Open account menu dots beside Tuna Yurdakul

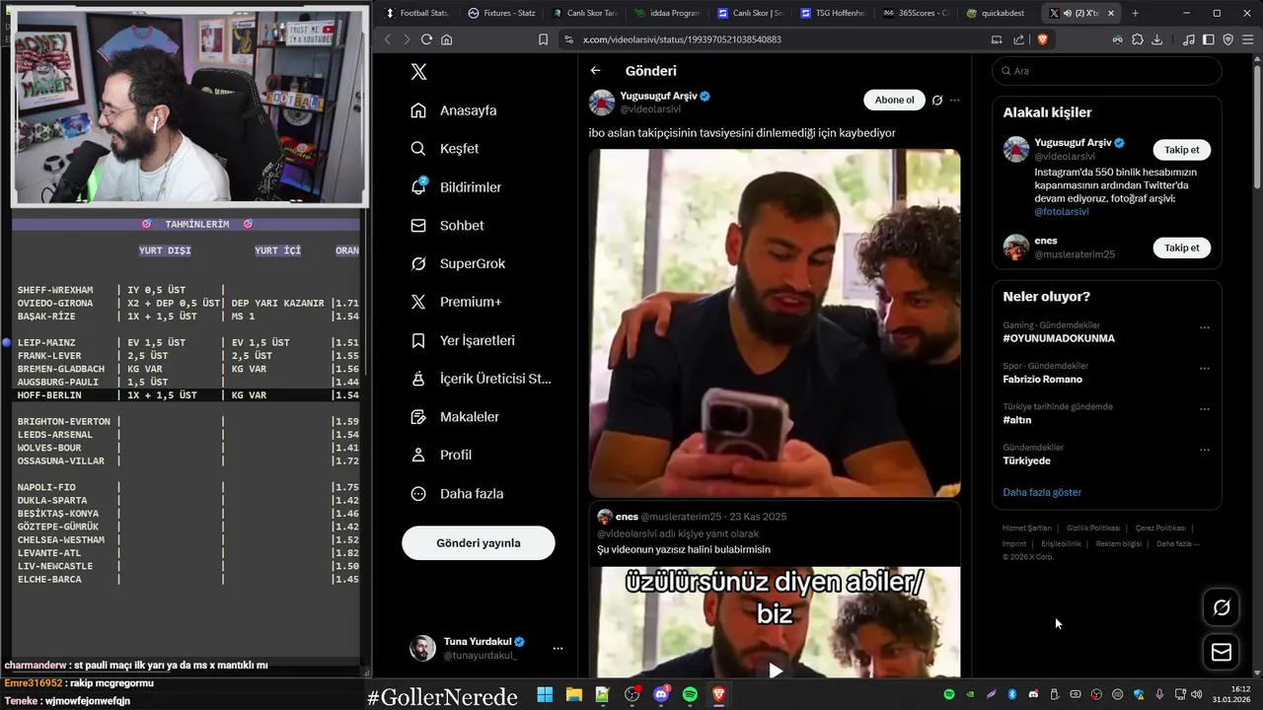pyautogui.click(x=557, y=648)
